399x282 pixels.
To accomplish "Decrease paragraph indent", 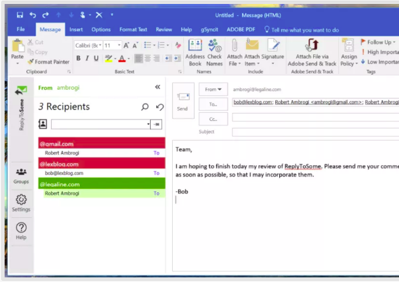I will tap(169, 58).
